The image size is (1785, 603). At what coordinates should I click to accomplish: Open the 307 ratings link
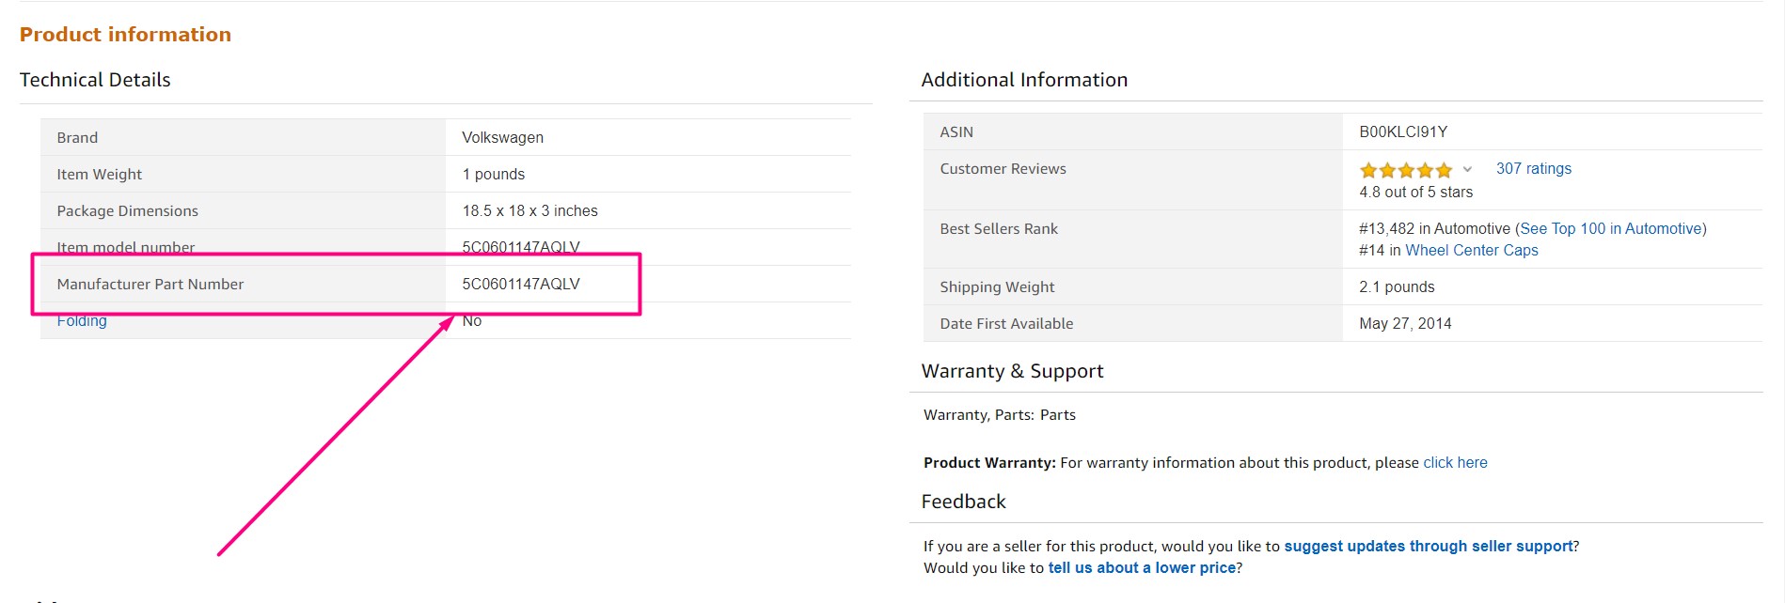coord(1534,169)
